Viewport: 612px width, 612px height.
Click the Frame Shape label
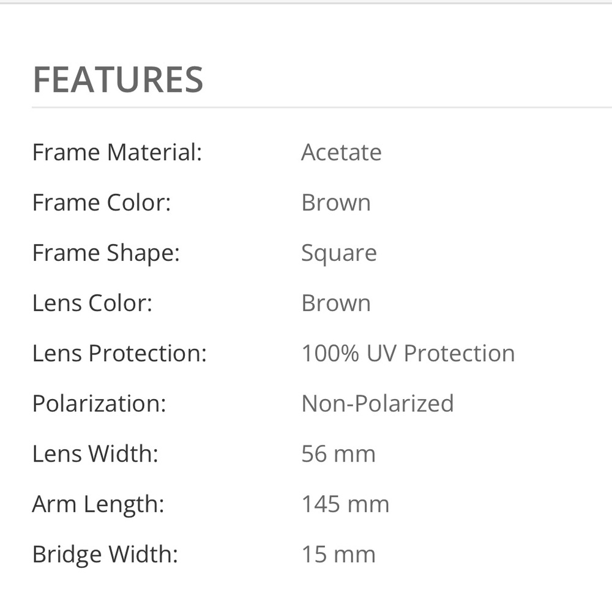[106, 253]
